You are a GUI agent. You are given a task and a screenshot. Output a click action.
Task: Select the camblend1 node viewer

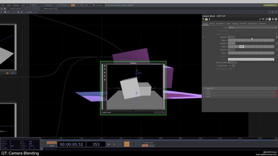click(135, 87)
